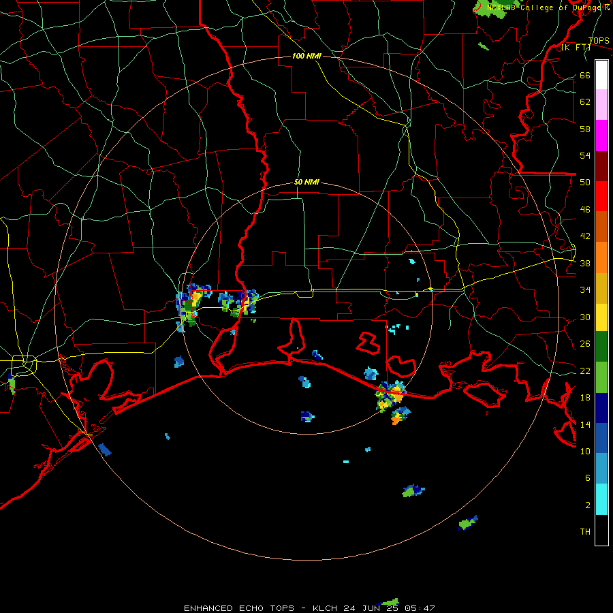The image size is (613, 613).
Task: Click legend value '50'
Action: click(x=585, y=183)
